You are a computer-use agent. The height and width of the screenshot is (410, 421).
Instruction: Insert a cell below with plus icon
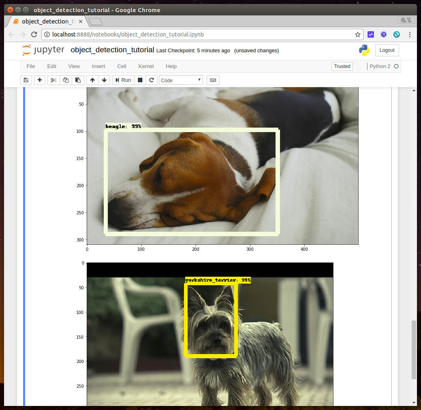[40, 80]
